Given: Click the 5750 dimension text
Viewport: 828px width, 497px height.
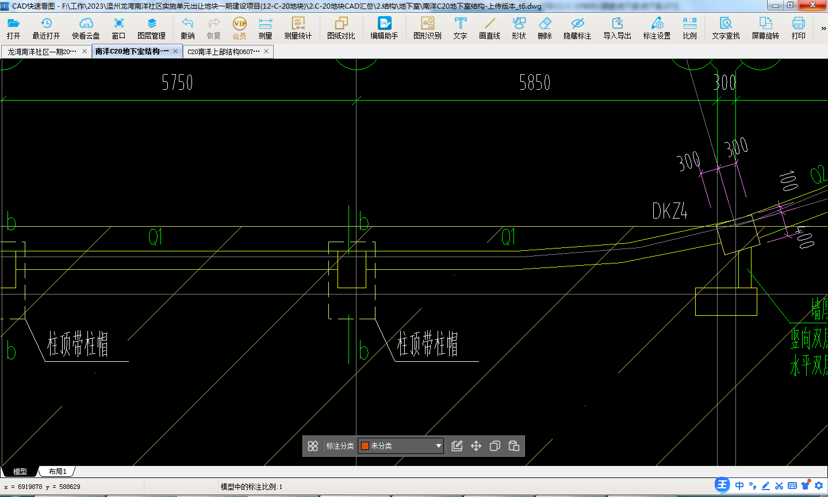Looking at the screenshot, I should (x=177, y=83).
